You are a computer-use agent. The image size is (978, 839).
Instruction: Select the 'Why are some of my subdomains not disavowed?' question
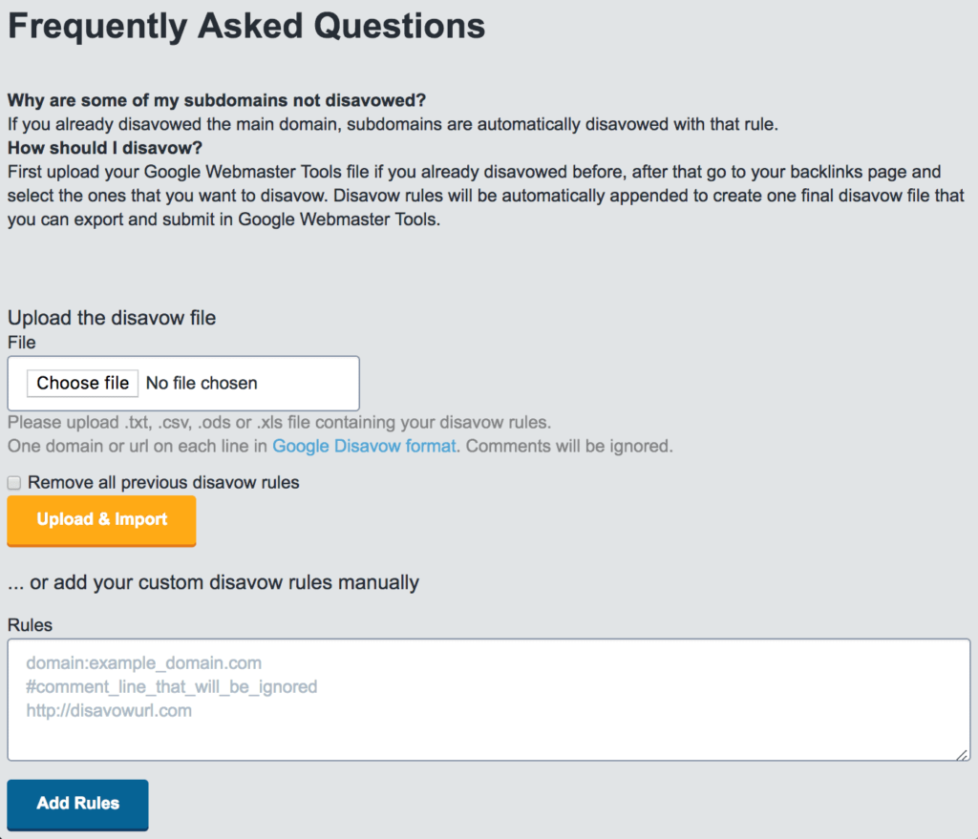click(x=216, y=100)
